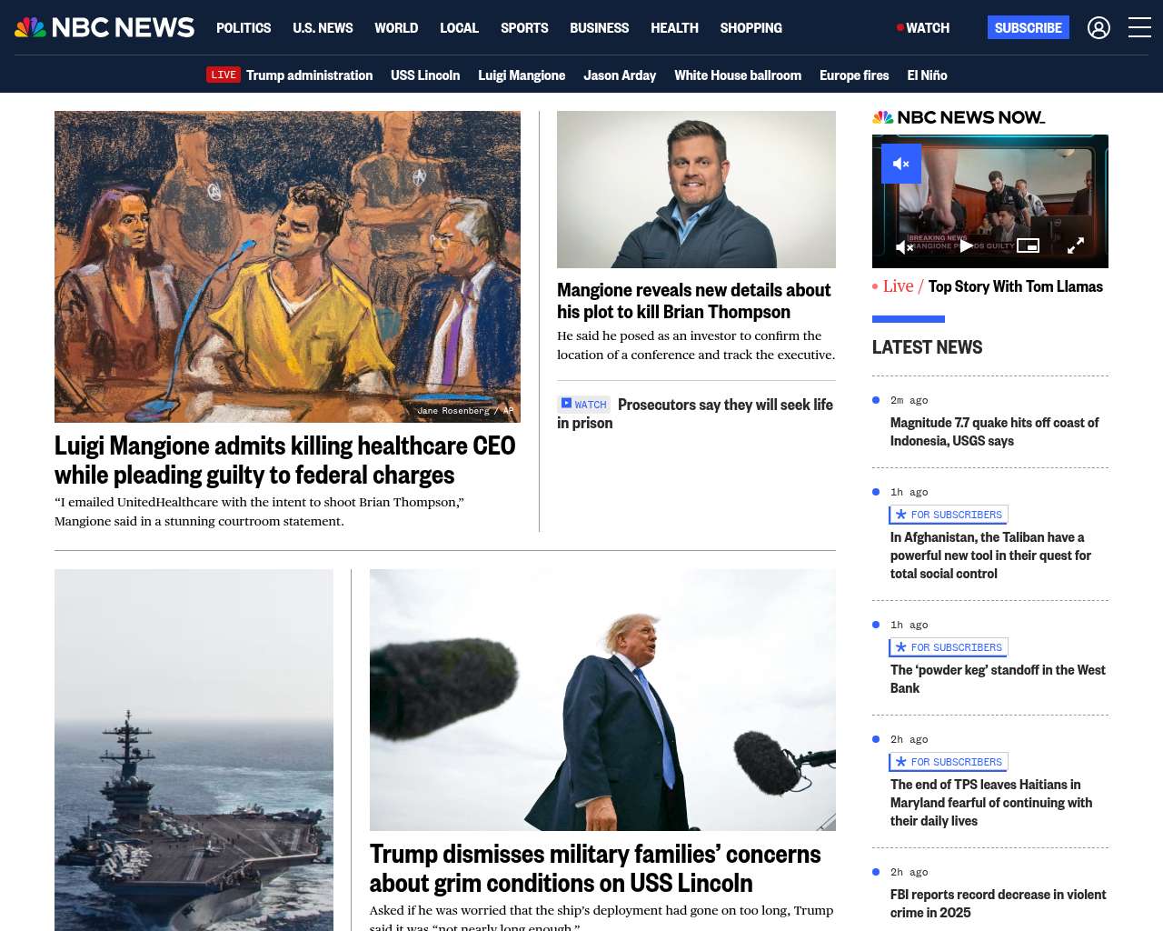
Task: Open the Luigi Mangione trending topic
Action: click(522, 75)
